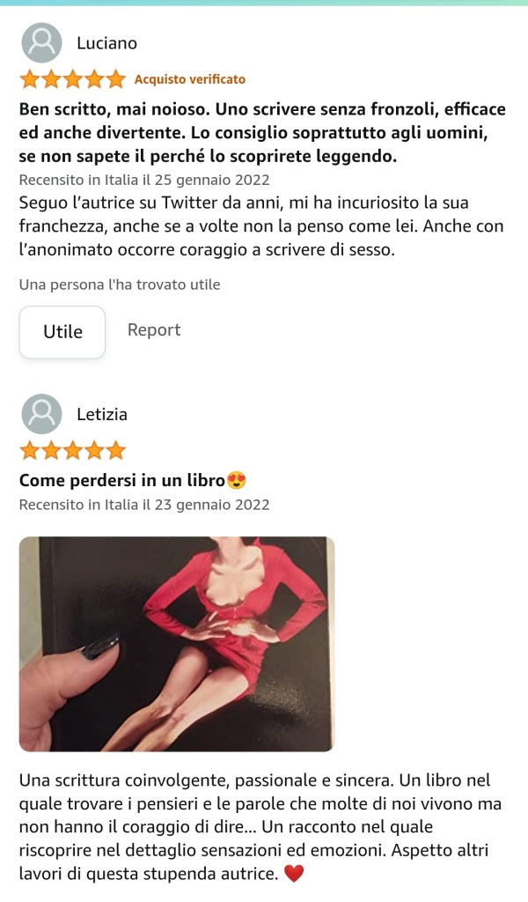Open Letizia's profile avatar icon
Screen dimensions: 528x902
41,414
